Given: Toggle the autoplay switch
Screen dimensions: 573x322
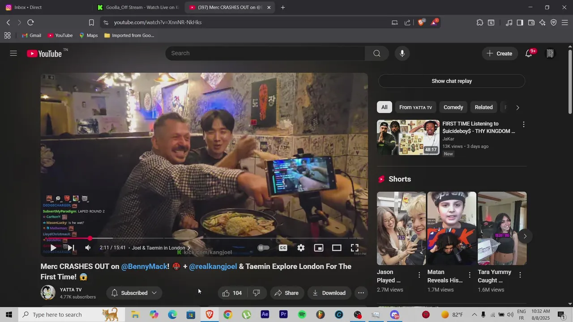Looking at the screenshot, I should [264, 248].
